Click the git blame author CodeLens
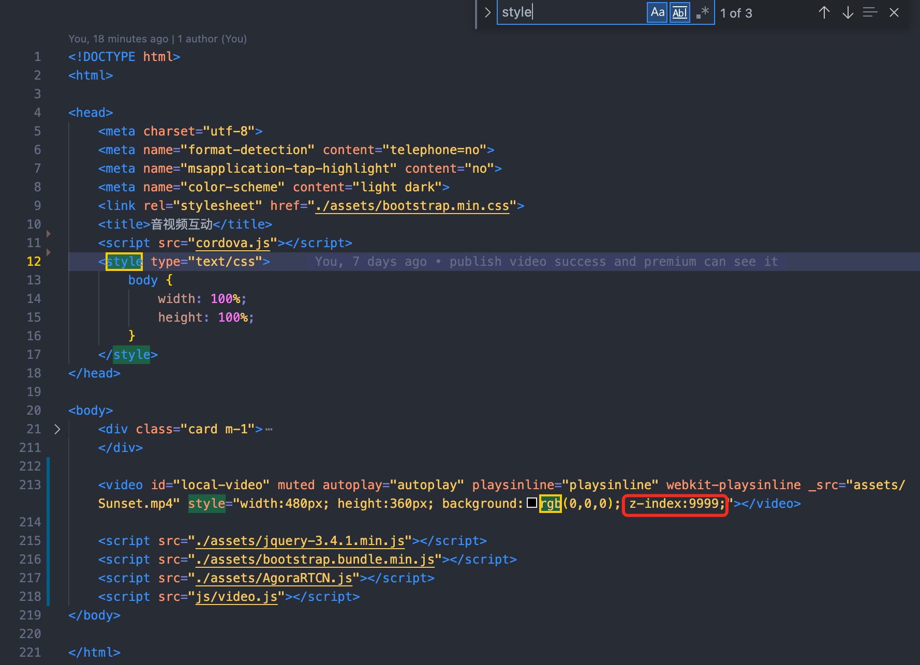Viewport: 920px width, 665px height. click(x=157, y=39)
